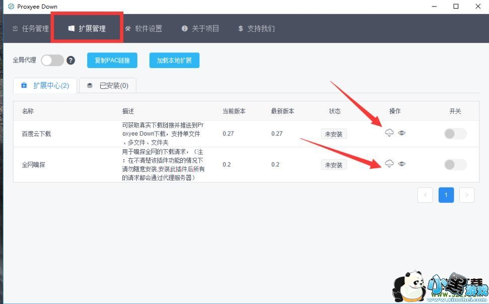Click the 复制PAC链接 button

point(112,60)
